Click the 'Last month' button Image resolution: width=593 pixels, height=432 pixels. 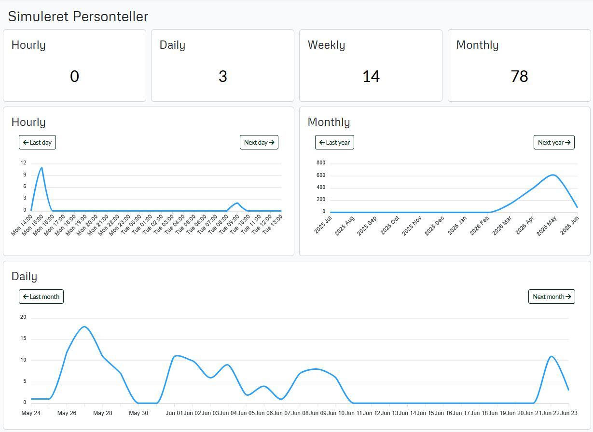(41, 297)
